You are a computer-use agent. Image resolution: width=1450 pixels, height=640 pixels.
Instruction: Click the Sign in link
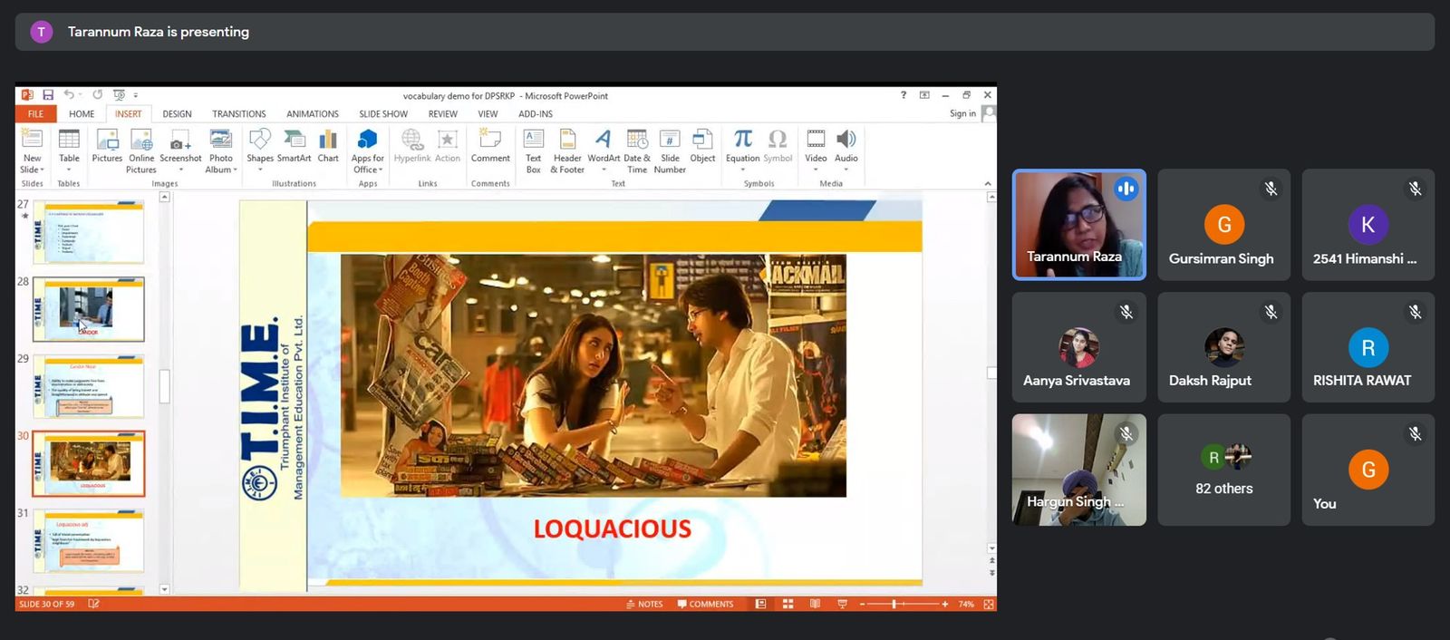[962, 114]
